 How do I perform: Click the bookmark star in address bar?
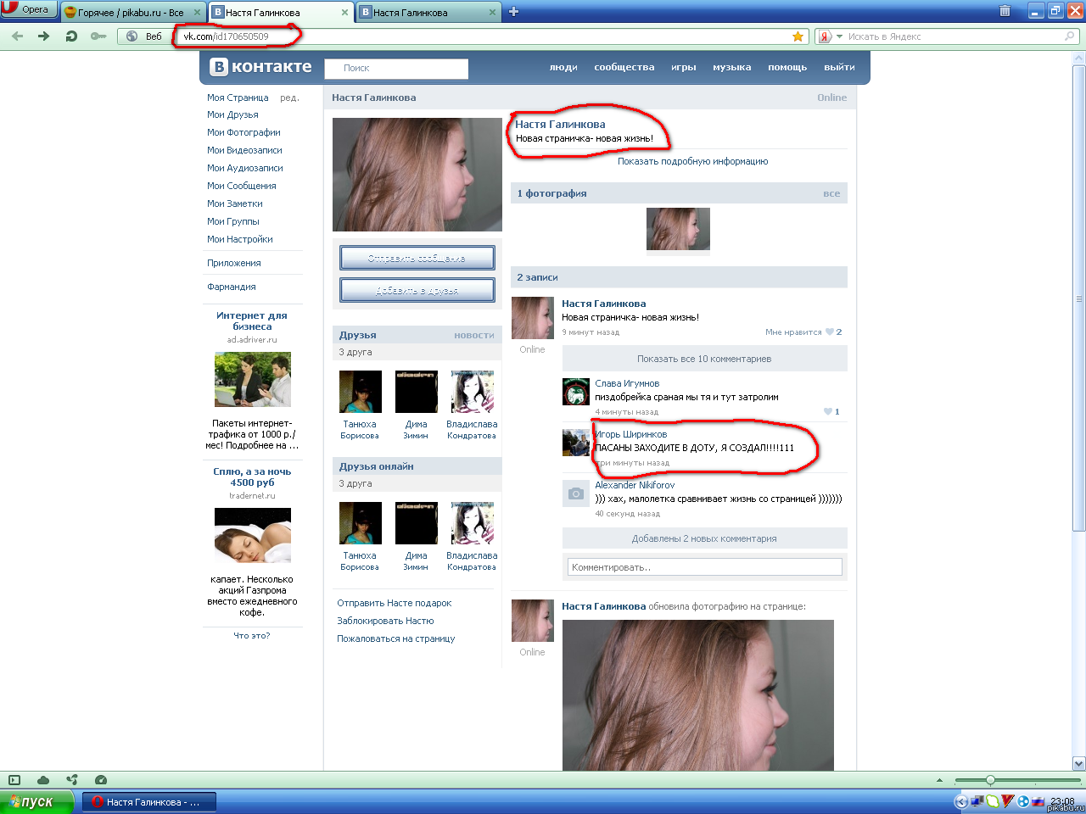[798, 36]
